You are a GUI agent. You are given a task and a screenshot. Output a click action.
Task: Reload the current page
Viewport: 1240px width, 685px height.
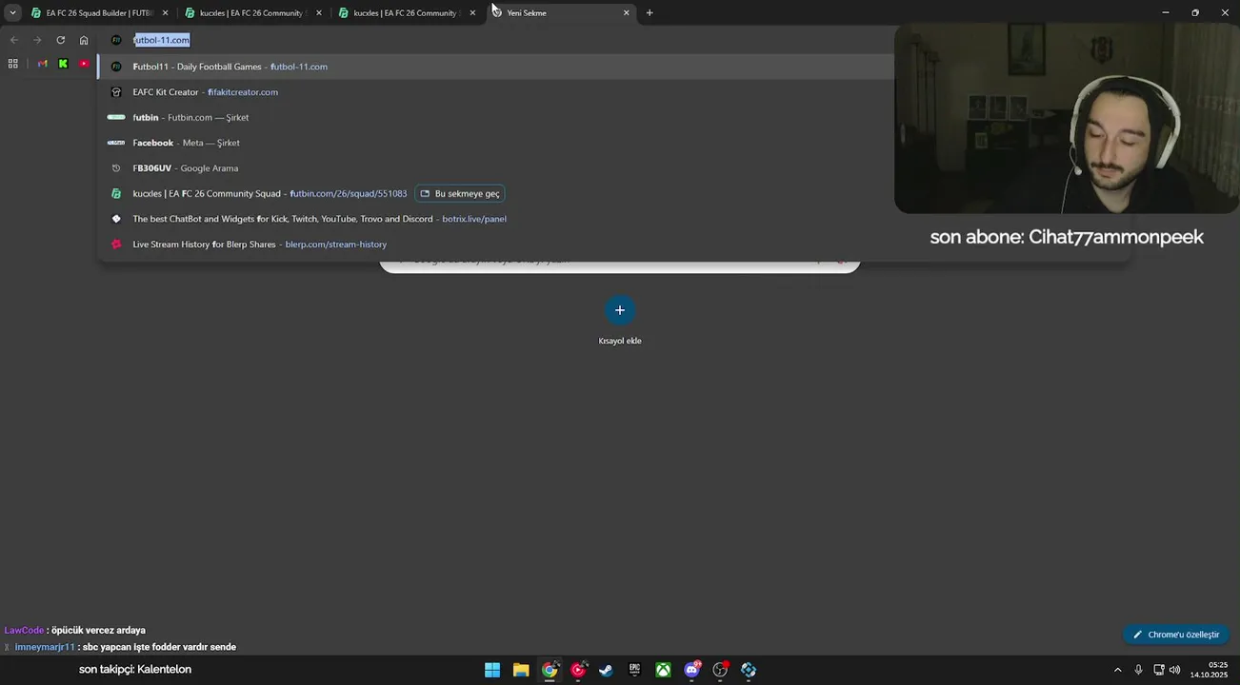[x=61, y=40]
